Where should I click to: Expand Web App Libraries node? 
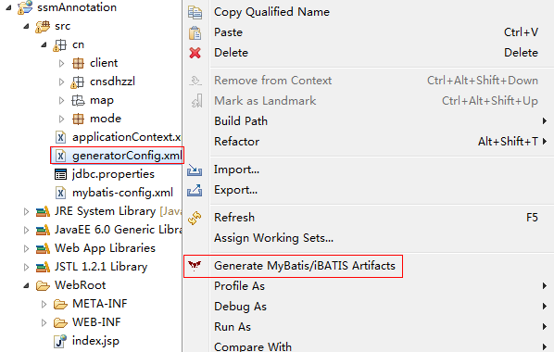coord(26,248)
